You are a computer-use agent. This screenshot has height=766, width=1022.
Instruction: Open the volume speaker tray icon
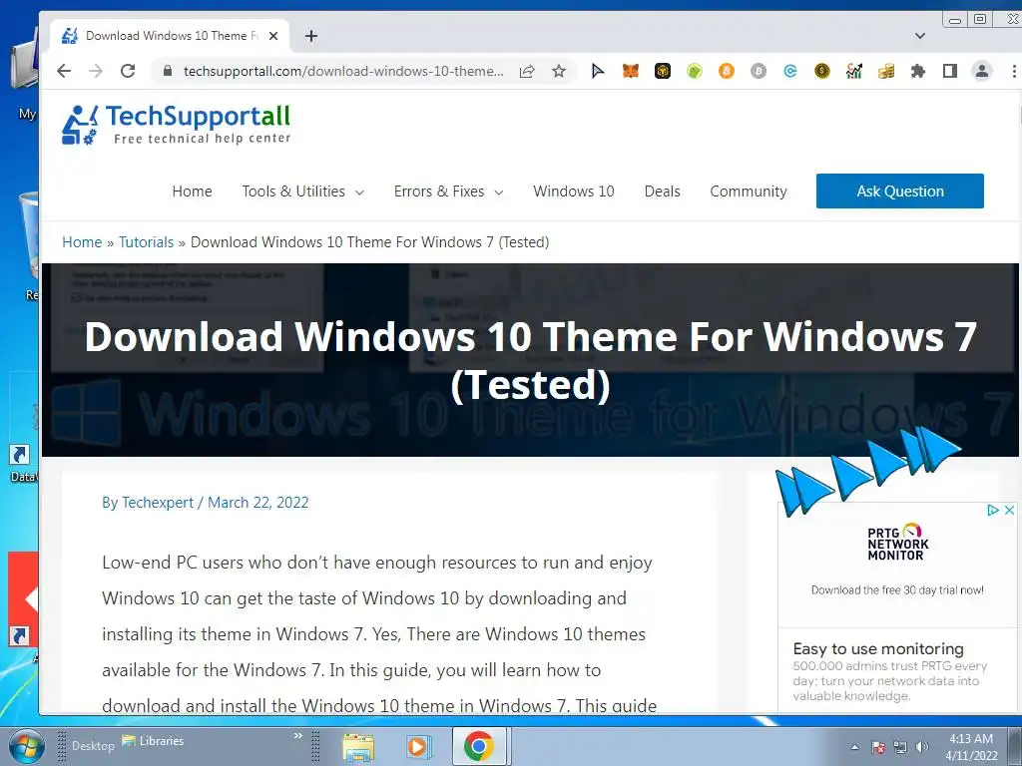(x=921, y=747)
